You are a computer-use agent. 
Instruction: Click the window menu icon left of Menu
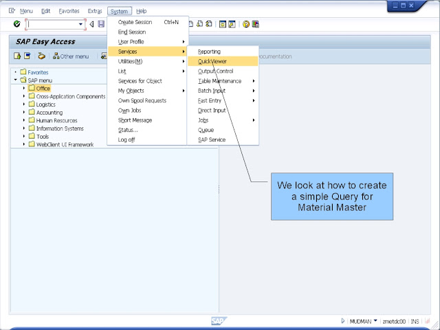[12, 11]
